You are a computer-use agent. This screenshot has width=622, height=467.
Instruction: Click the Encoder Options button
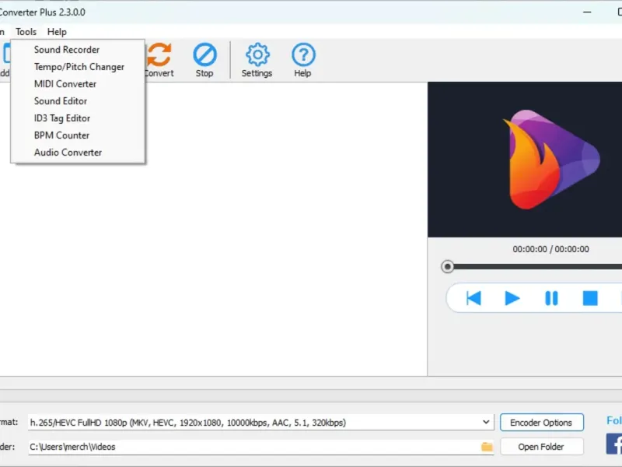click(541, 422)
